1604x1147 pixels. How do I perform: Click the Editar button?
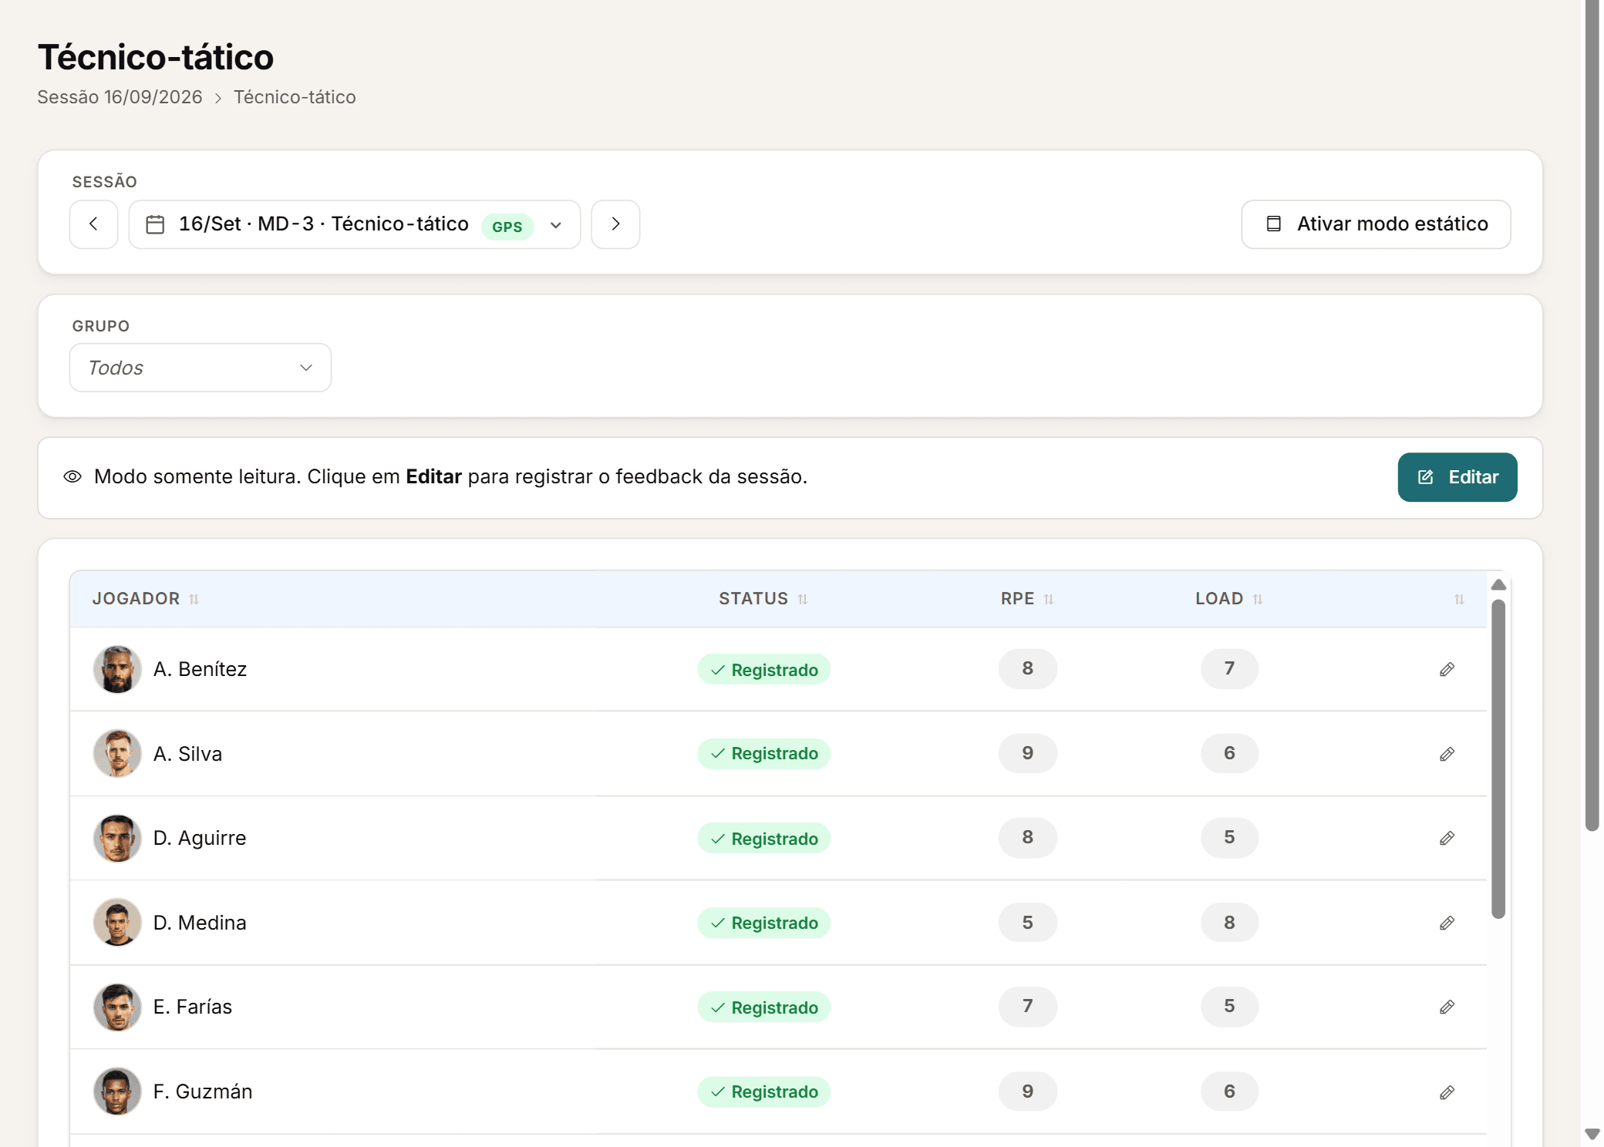[1457, 477]
